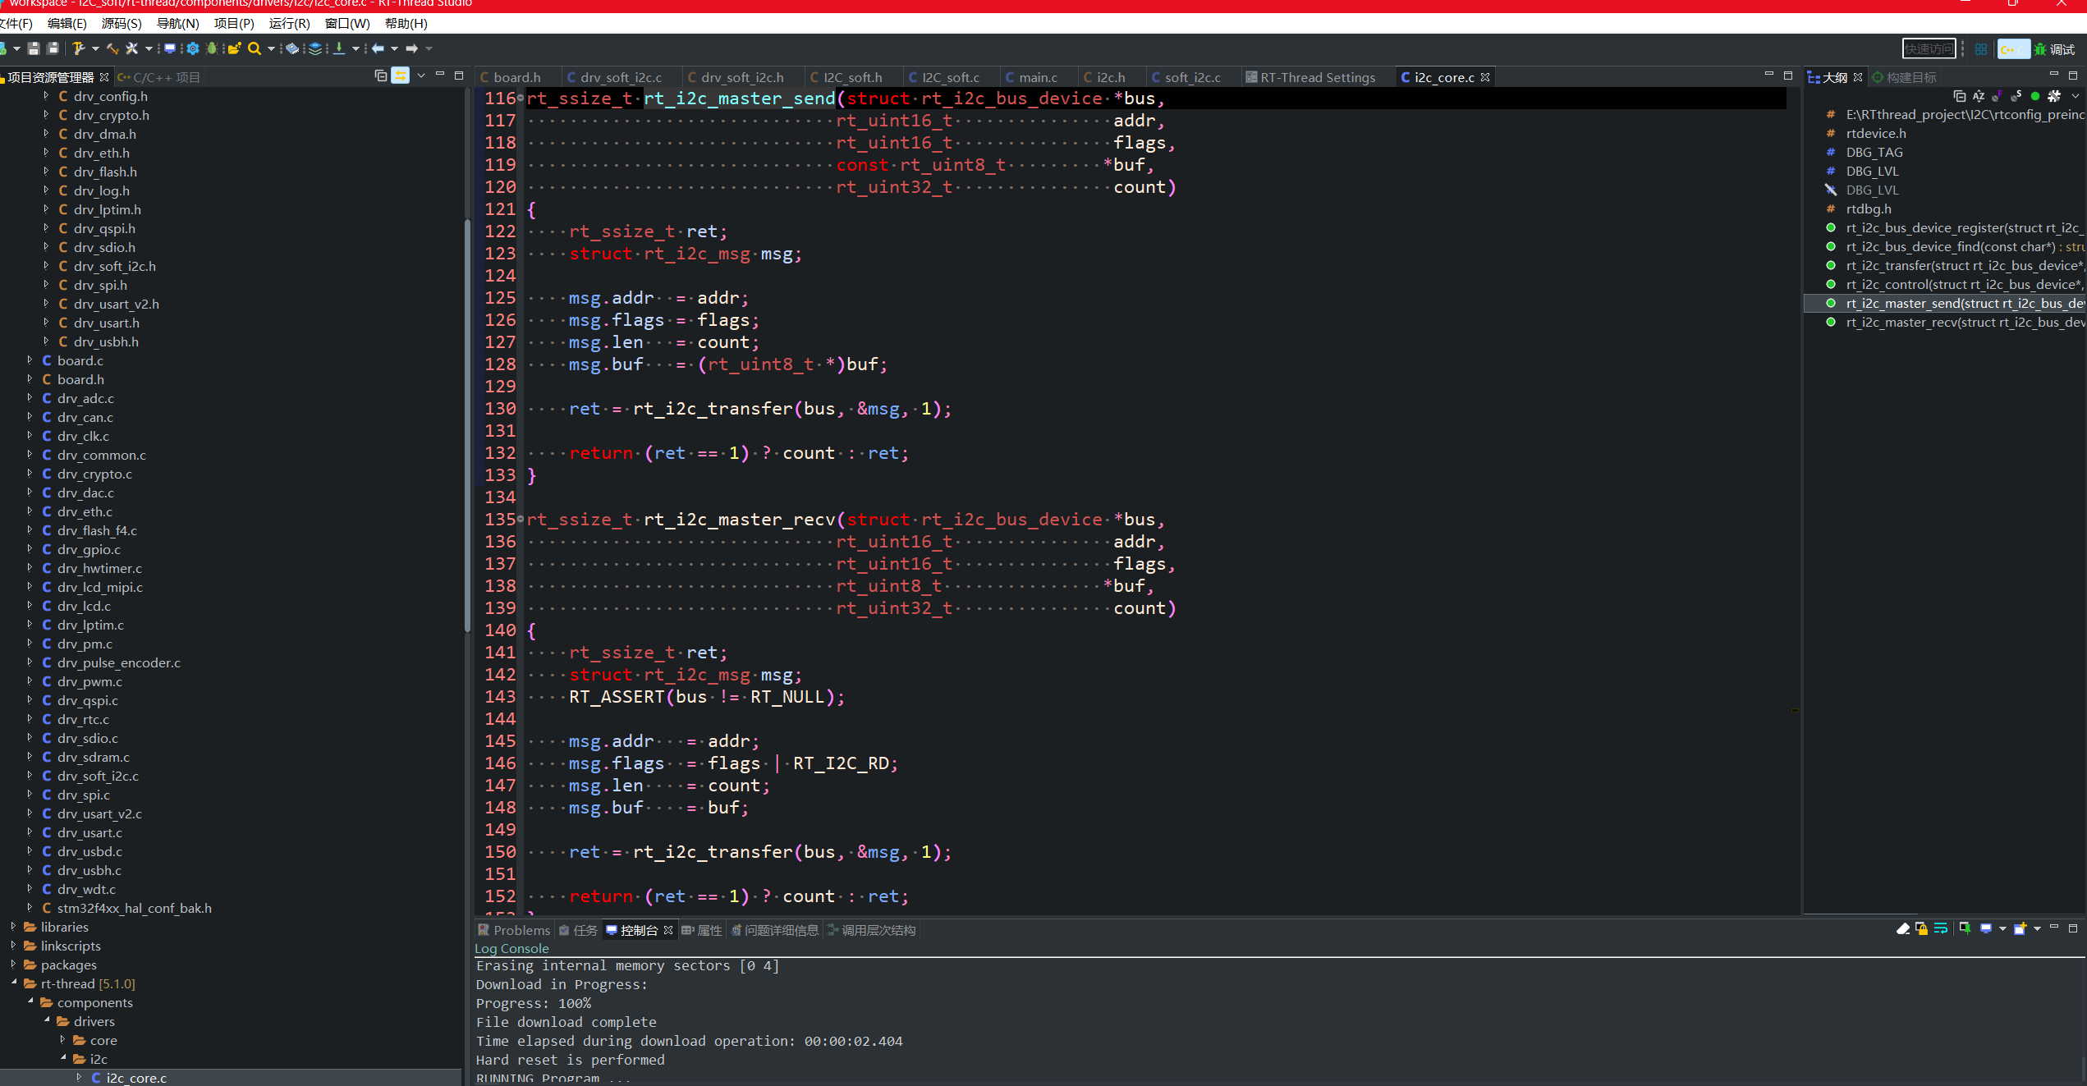Click the blue chip SDK manager icon
The width and height of the screenshot is (2087, 1086).
[x=292, y=48]
